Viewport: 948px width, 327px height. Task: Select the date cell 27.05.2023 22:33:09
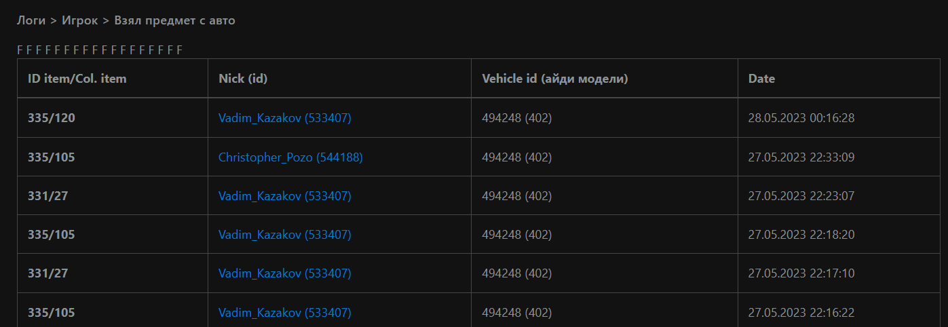click(x=801, y=157)
